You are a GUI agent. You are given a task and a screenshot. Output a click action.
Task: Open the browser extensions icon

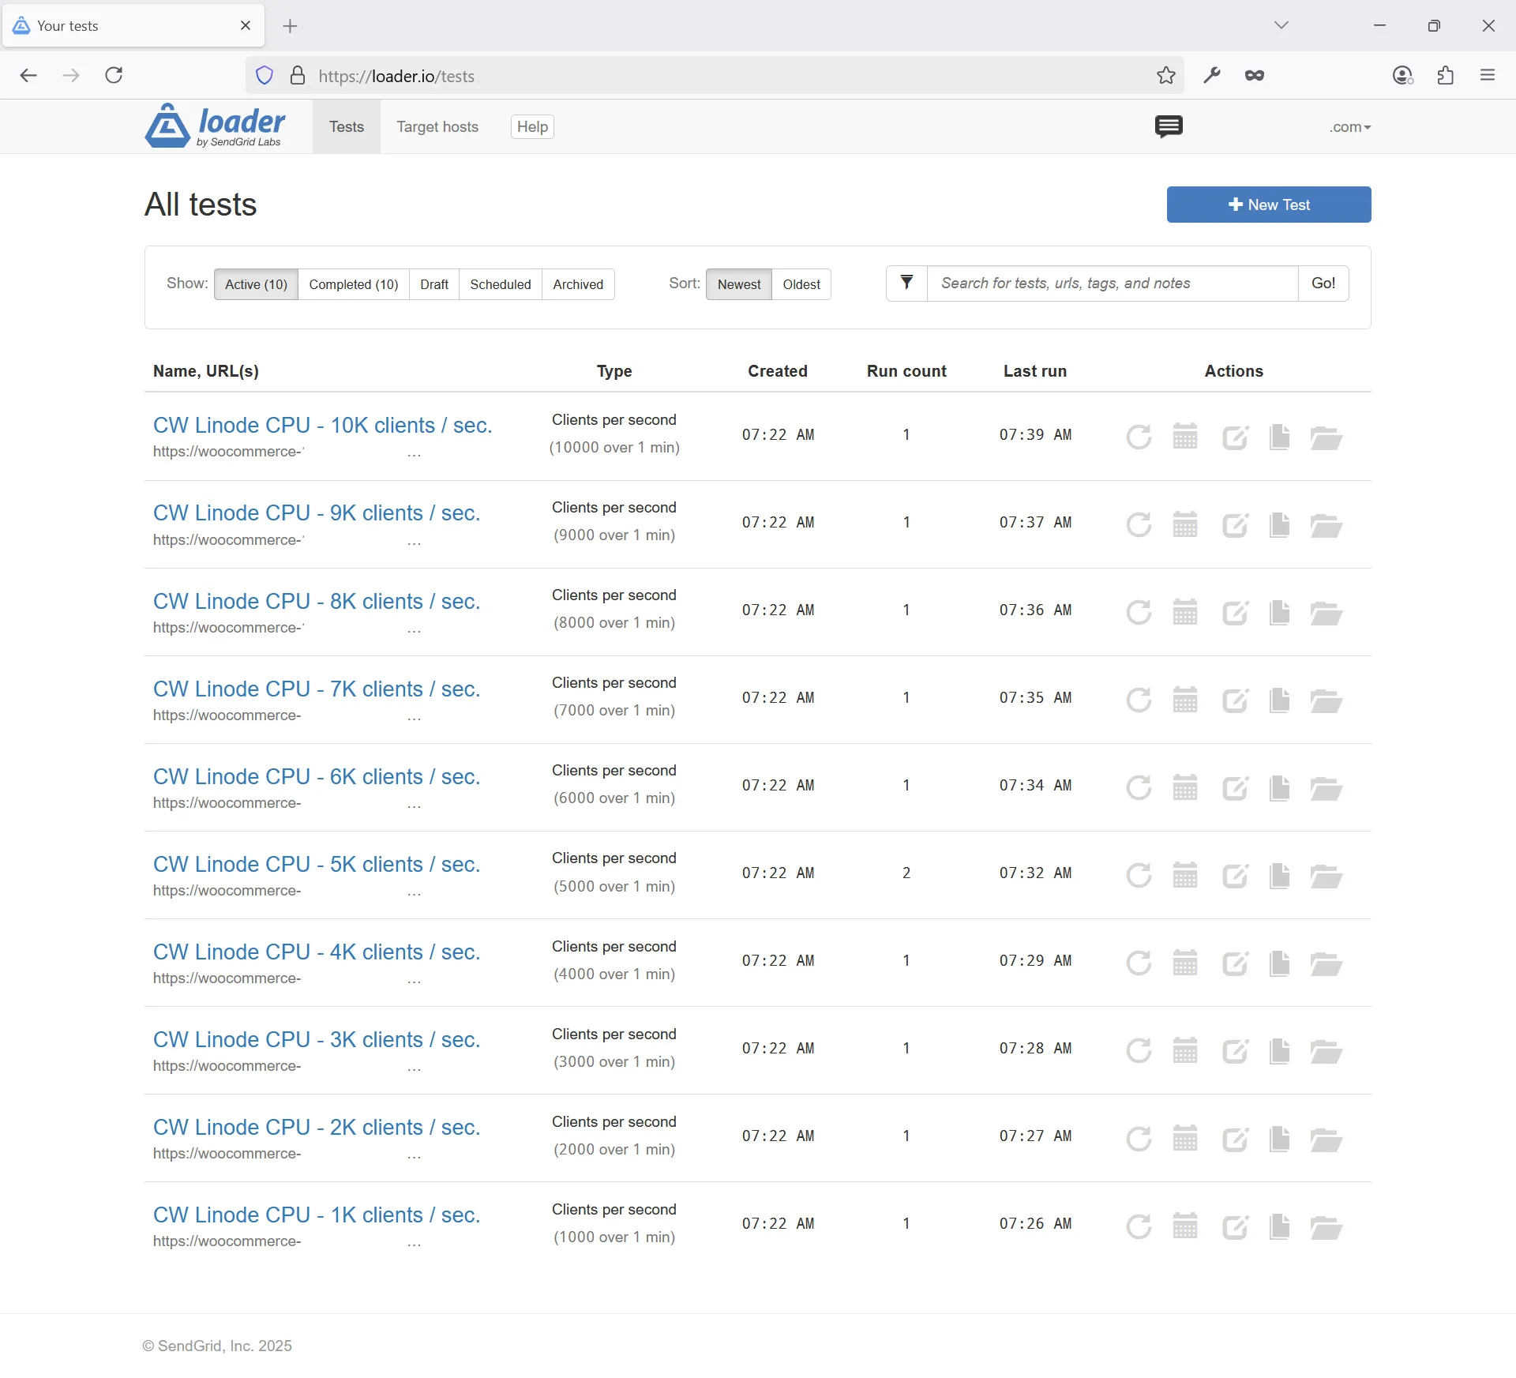click(1445, 75)
